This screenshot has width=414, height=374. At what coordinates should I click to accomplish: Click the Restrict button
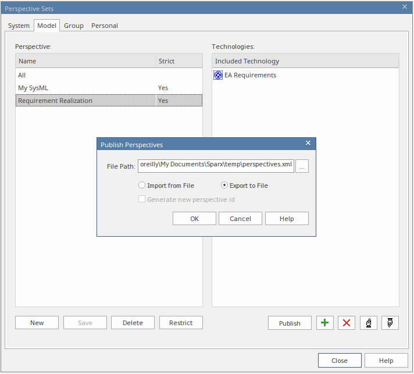coord(181,323)
